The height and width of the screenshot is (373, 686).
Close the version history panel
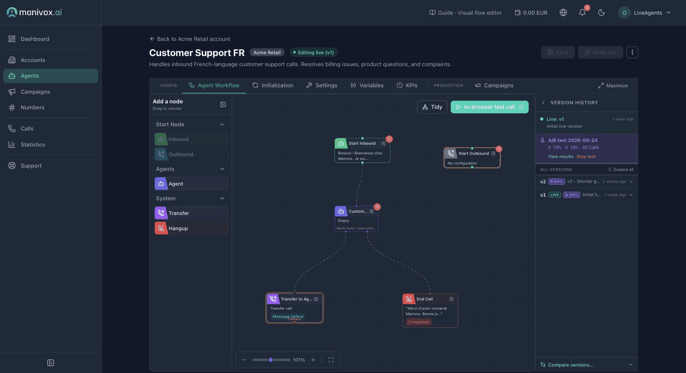point(543,102)
